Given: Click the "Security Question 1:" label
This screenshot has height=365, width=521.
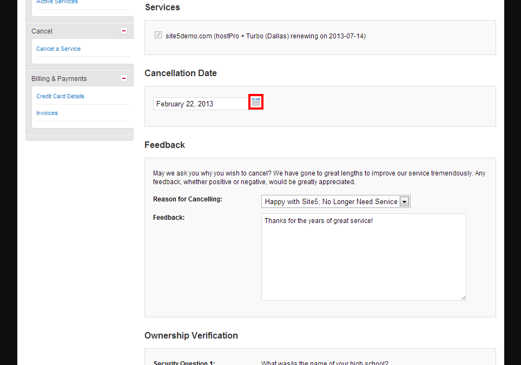Looking at the screenshot, I should pos(184,363).
